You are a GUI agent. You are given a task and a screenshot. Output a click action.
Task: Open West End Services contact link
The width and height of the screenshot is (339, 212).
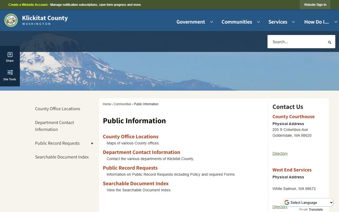pyautogui.click(x=292, y=170)
